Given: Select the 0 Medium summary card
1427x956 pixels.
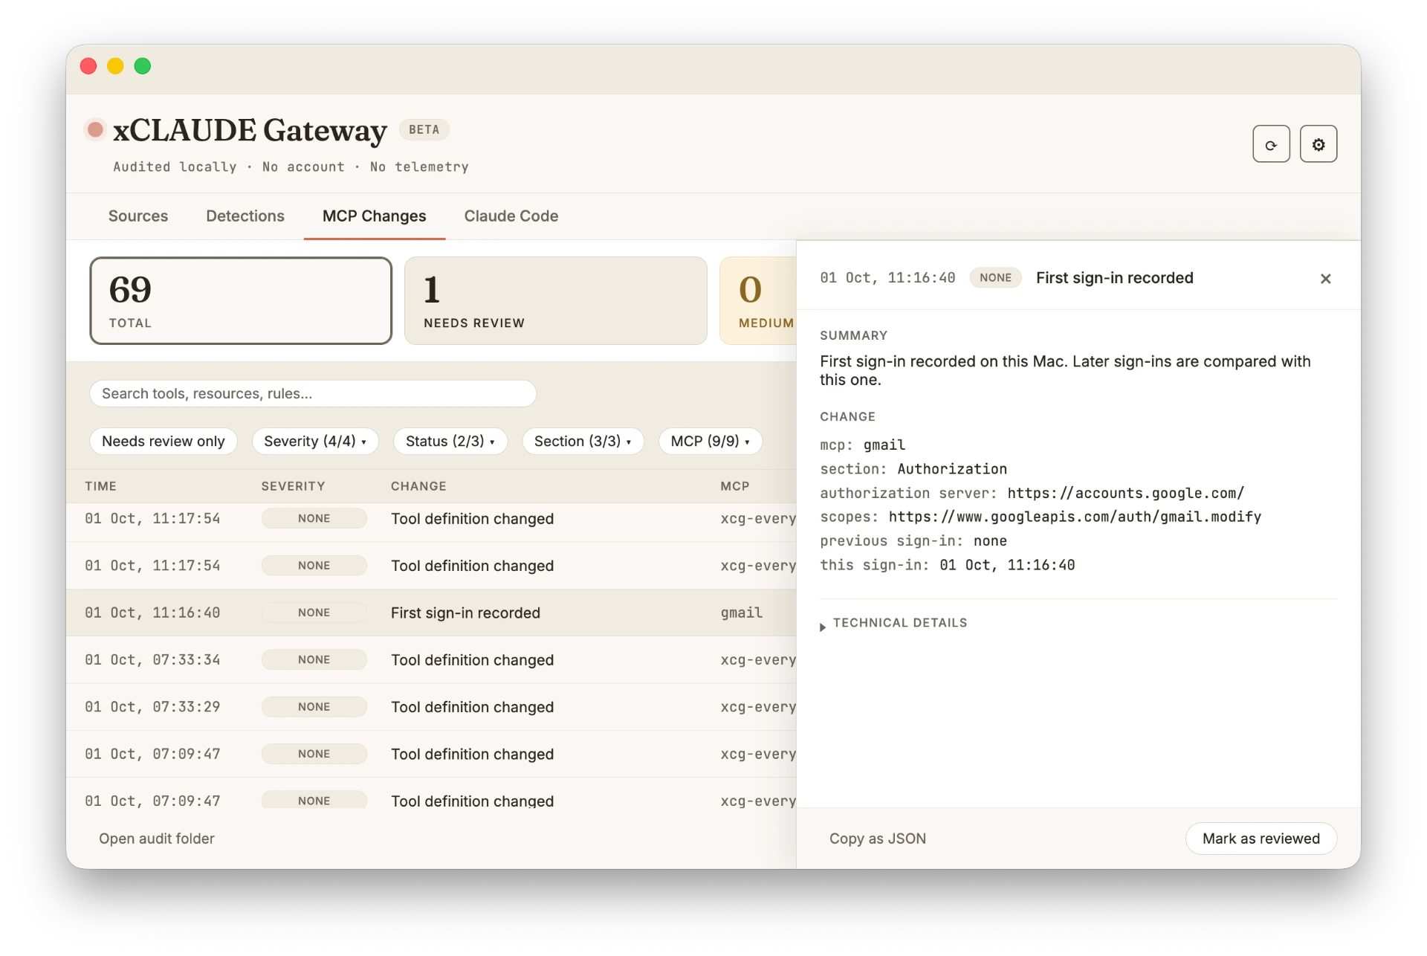Looking at the screenshot, I should click(x=758, y=301).
